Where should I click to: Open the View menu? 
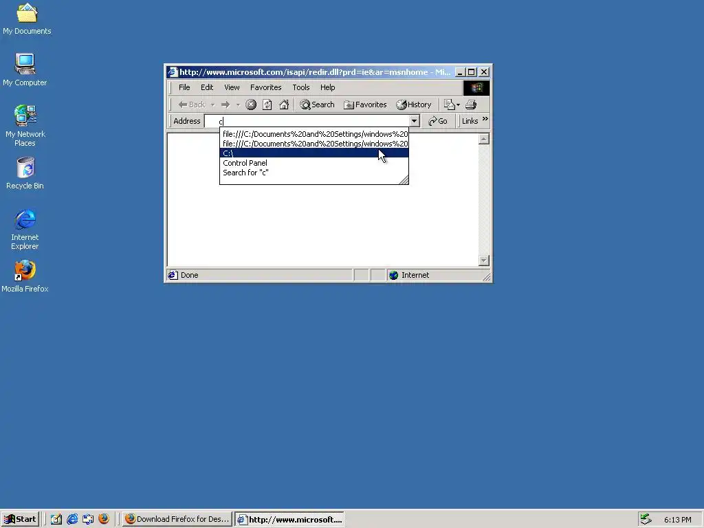[232, 87]
